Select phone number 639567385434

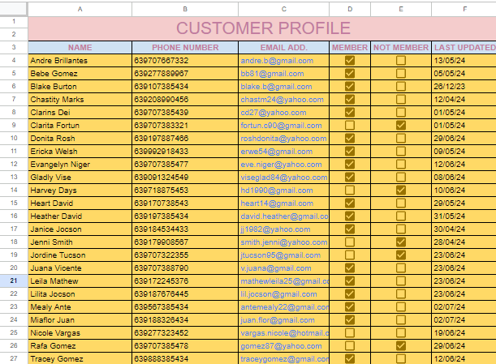click(185, 306)
